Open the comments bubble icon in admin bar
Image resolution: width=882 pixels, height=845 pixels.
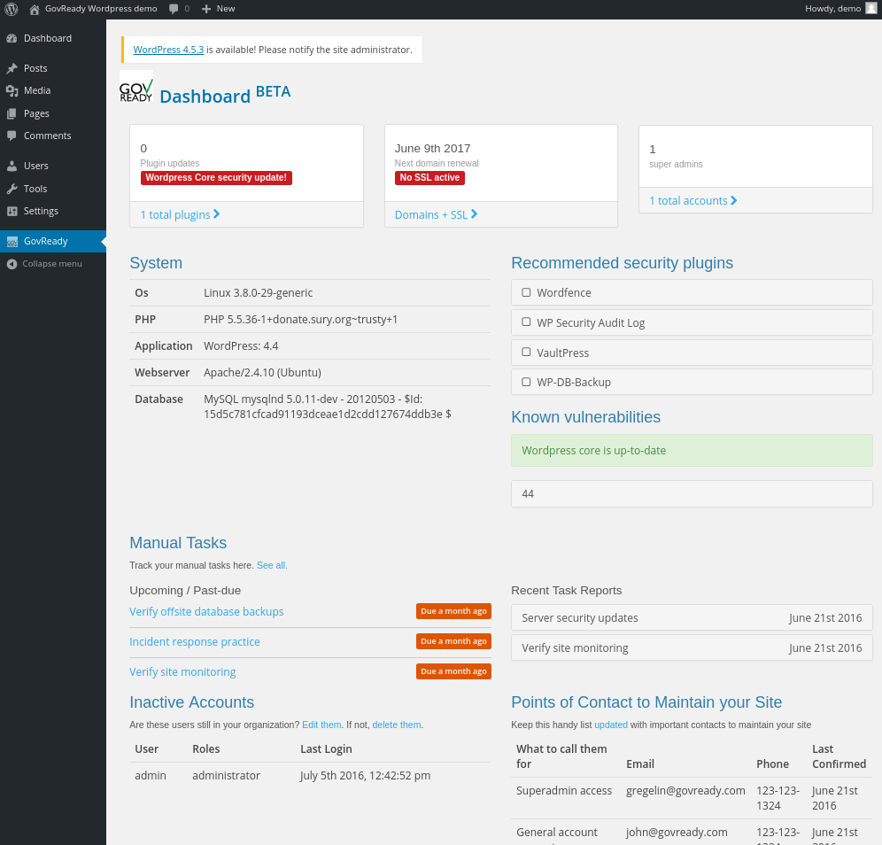coord(174,9)
